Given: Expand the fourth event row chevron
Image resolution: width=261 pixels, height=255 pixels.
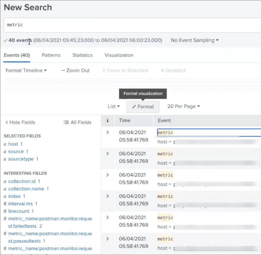Looking at the screenshot, I should (x=108, y=196).
